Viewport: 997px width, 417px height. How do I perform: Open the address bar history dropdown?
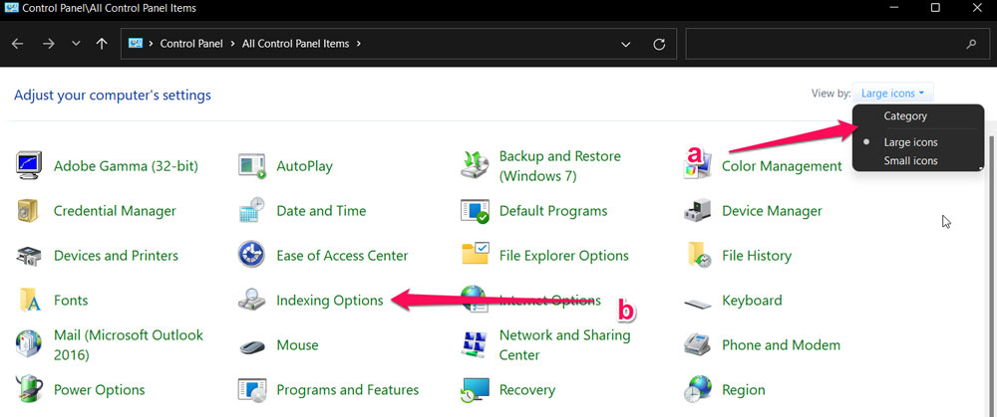[625, 45]
